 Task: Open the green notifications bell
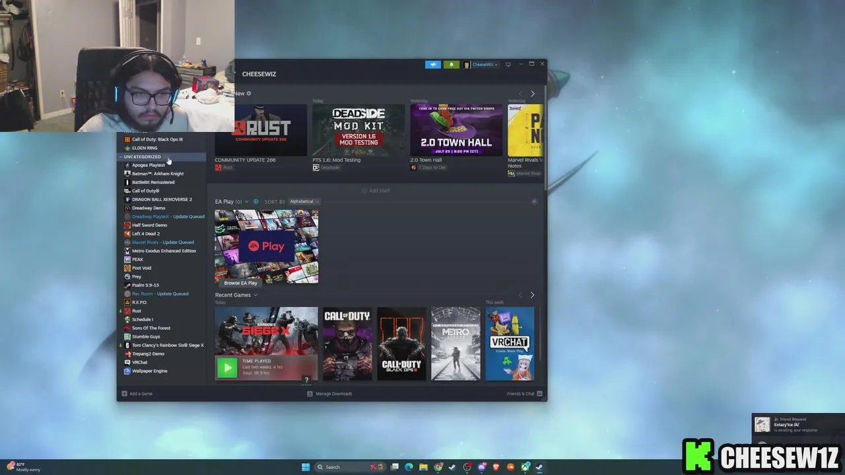click(452, 65)
